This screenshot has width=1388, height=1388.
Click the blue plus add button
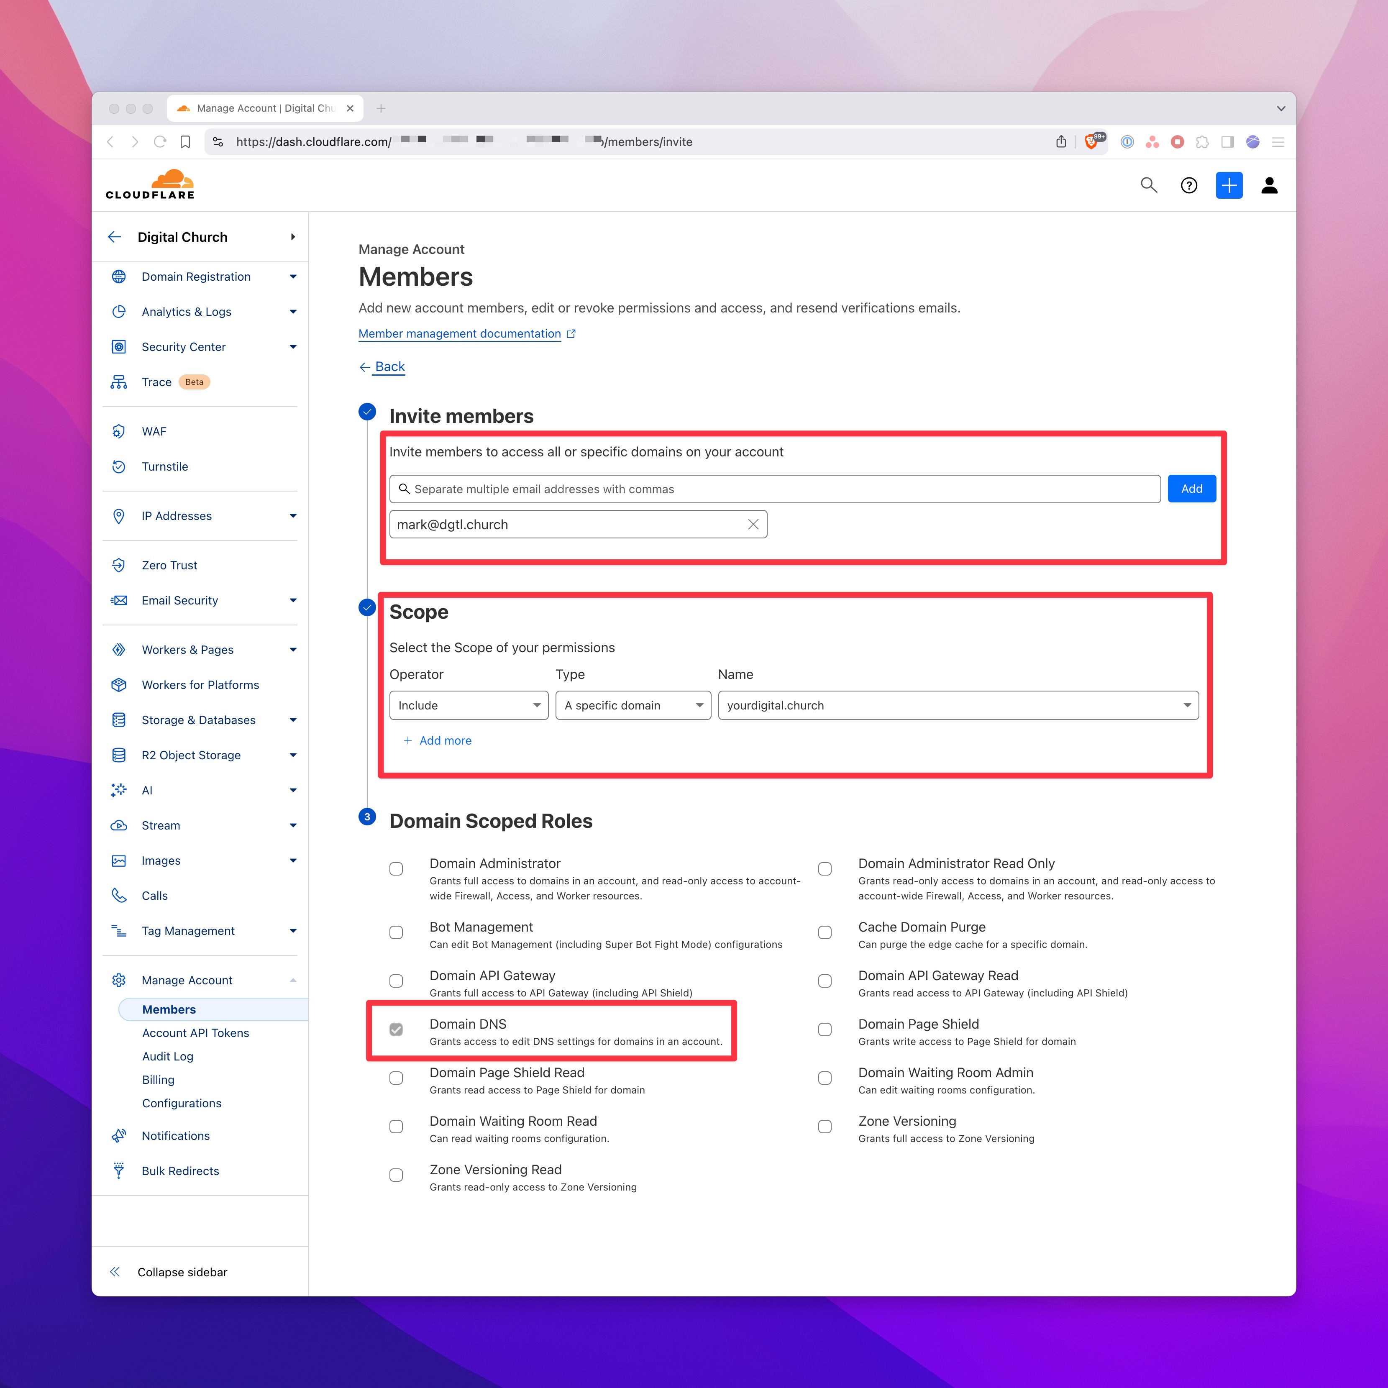click(1229, 185)
